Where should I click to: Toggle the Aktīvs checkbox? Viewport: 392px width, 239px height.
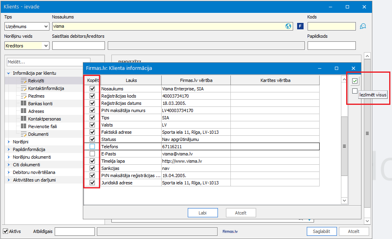(6, 231)
